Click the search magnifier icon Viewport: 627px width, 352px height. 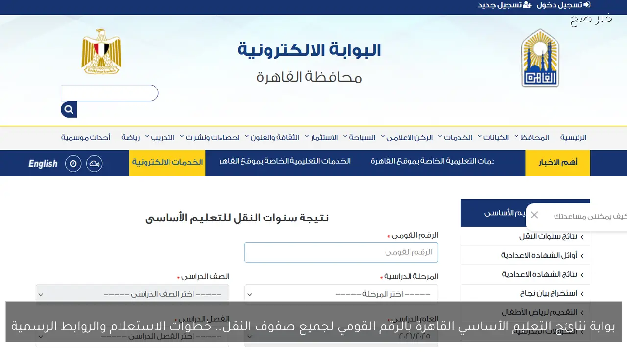pos(69,110)
